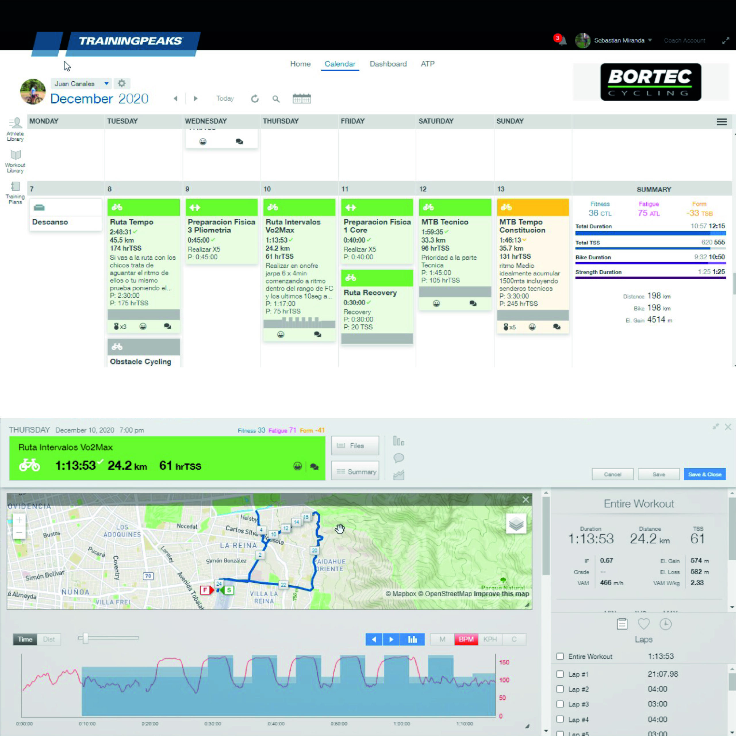Go to next calendar month arrow

point(195,98)
